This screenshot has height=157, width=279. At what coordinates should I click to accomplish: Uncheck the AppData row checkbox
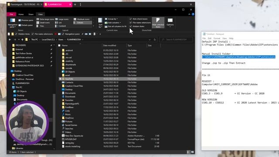coord(60,79)
